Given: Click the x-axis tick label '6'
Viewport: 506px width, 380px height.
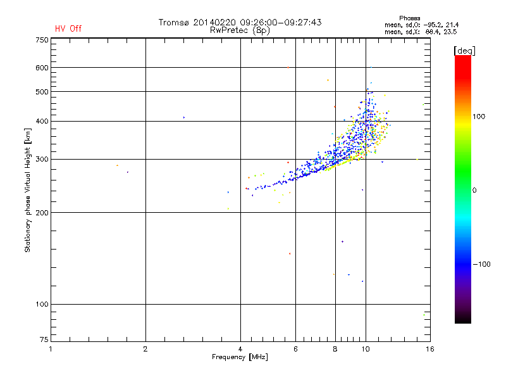Looking at the screenshot, I should 295,349.
